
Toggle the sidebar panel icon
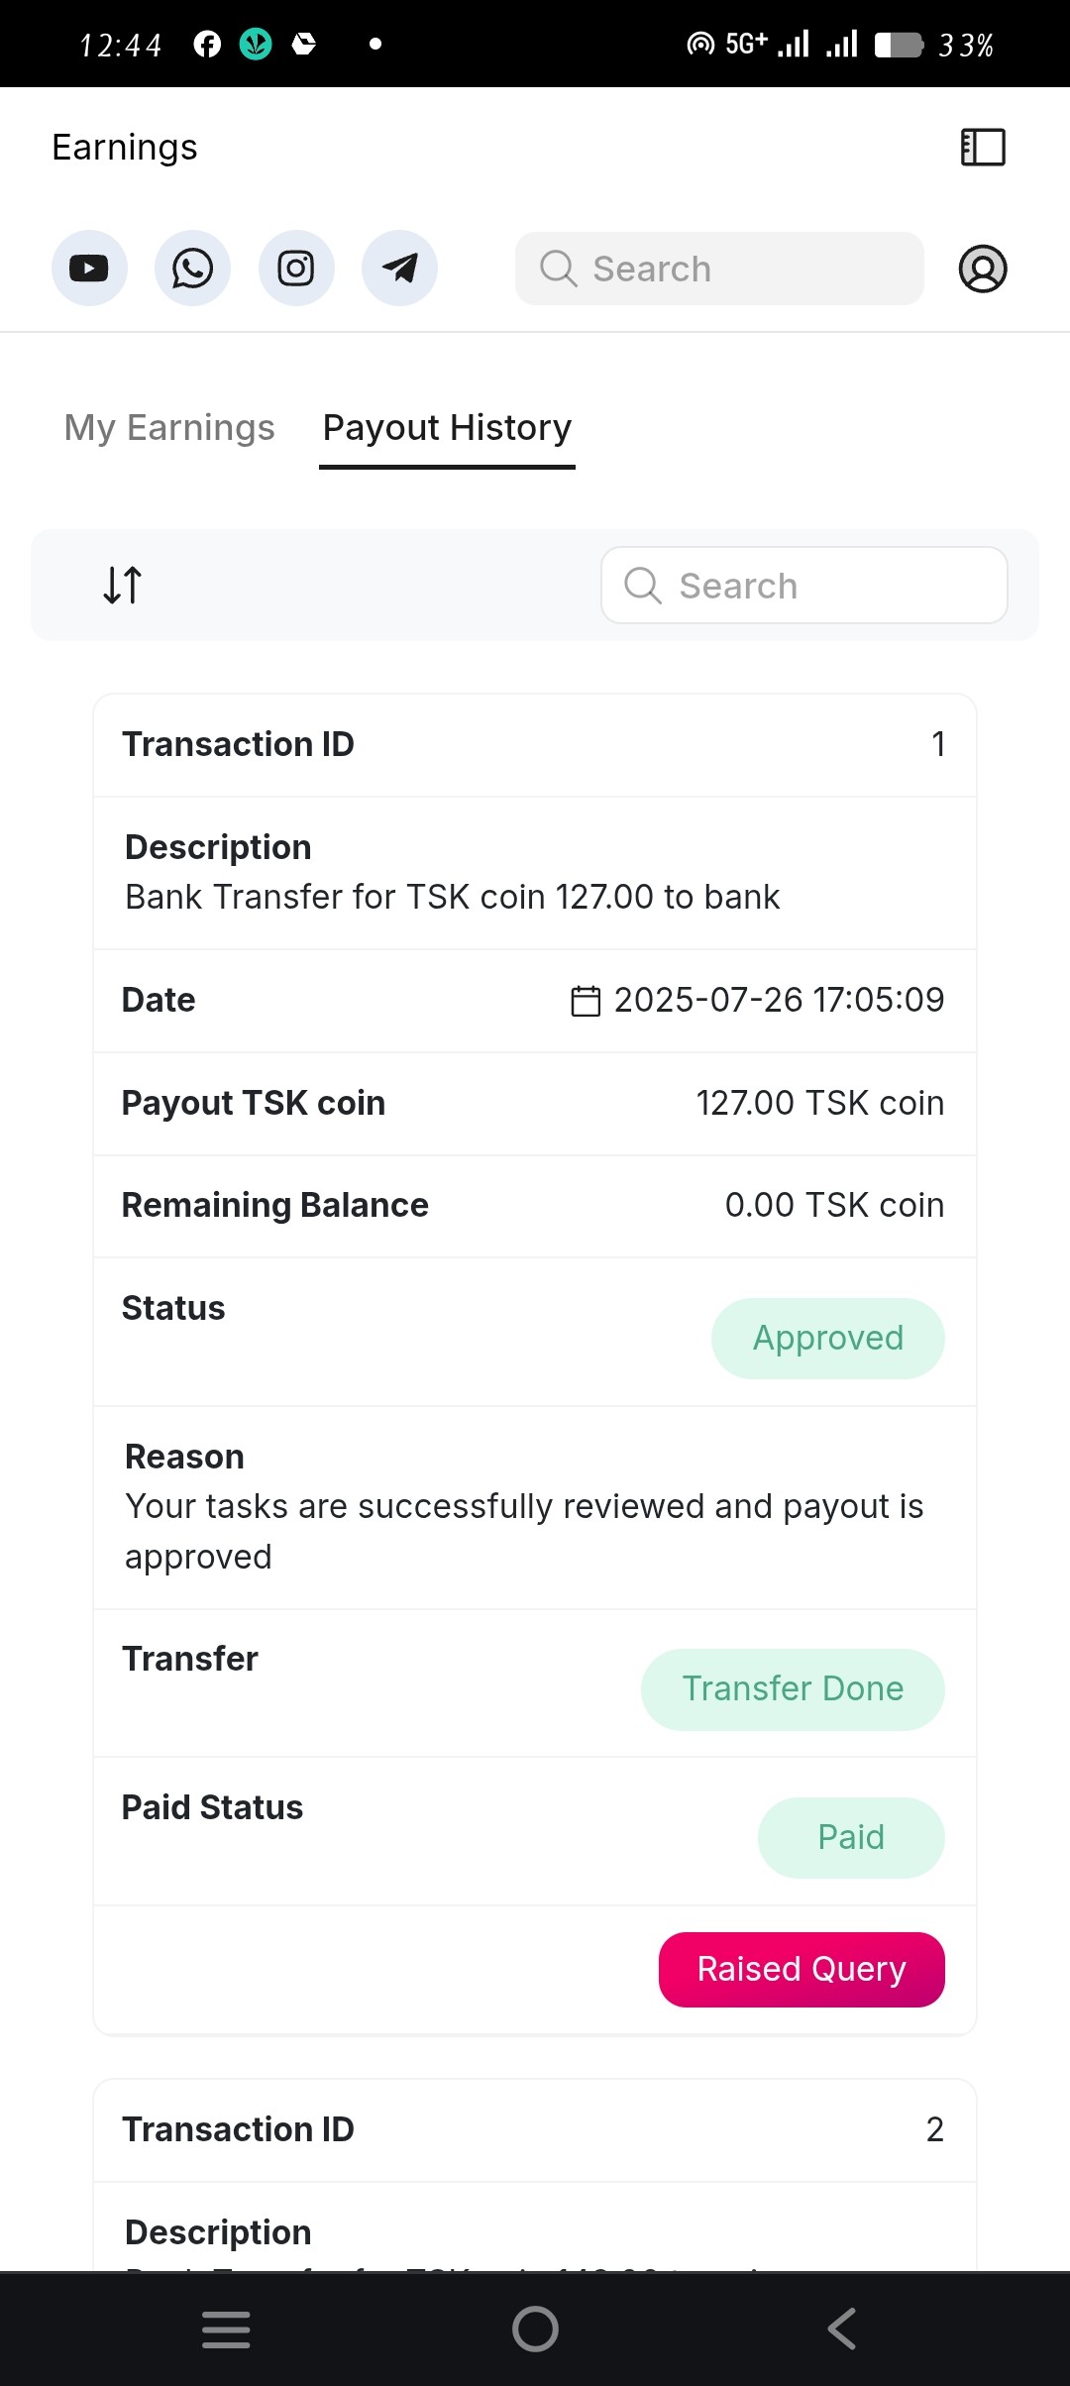[x=983, y=148]
